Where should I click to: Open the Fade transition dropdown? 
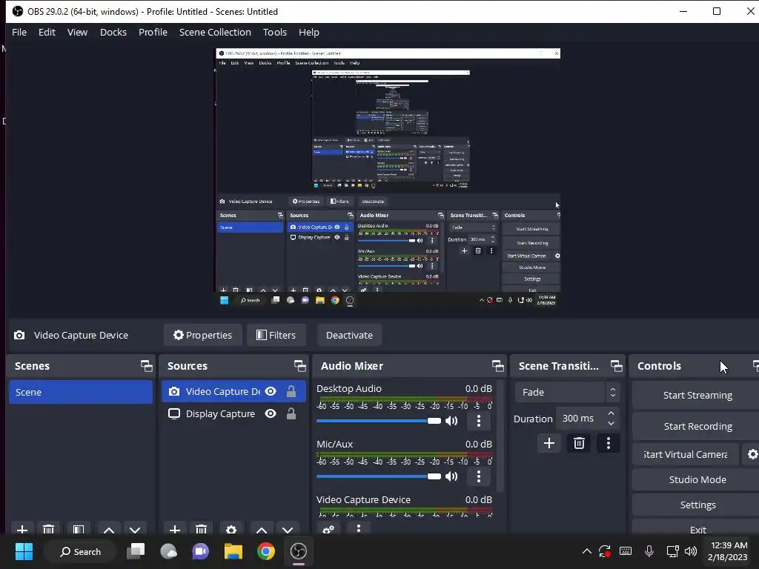[567, 392]
